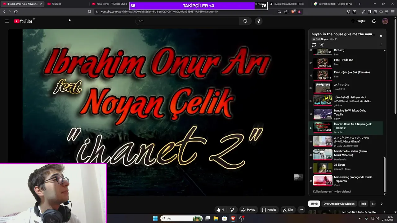Screen dimensions: 397x223
Task: Click the browser share page icon
Action: coord(285,11)
